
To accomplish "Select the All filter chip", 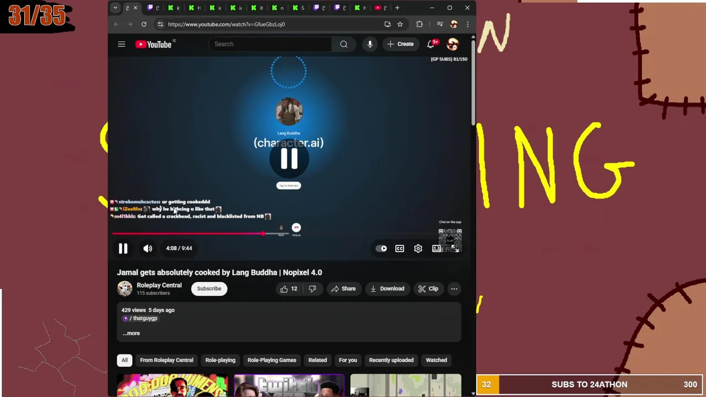I will [x=125, y=360].
